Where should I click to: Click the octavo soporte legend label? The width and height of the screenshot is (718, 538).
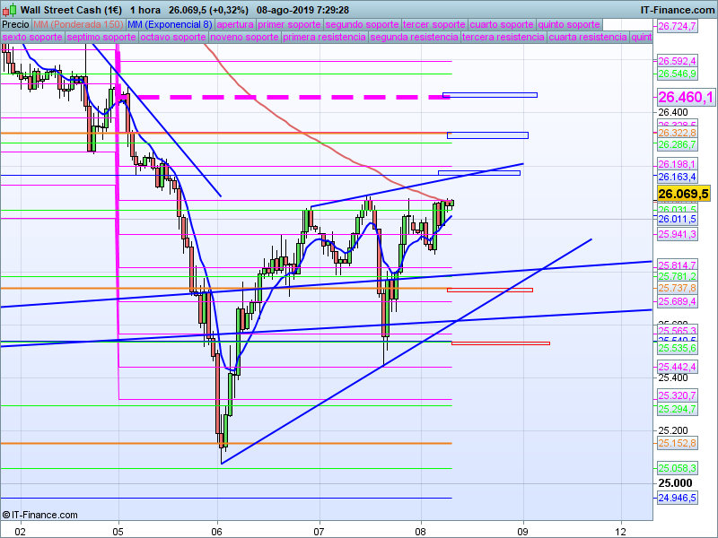tap(173, 37)
